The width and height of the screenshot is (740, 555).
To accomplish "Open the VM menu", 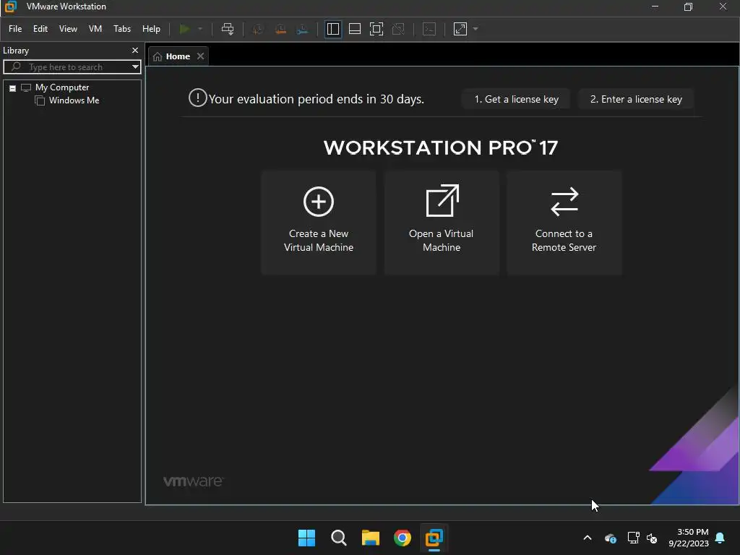I will click(95, 29).
